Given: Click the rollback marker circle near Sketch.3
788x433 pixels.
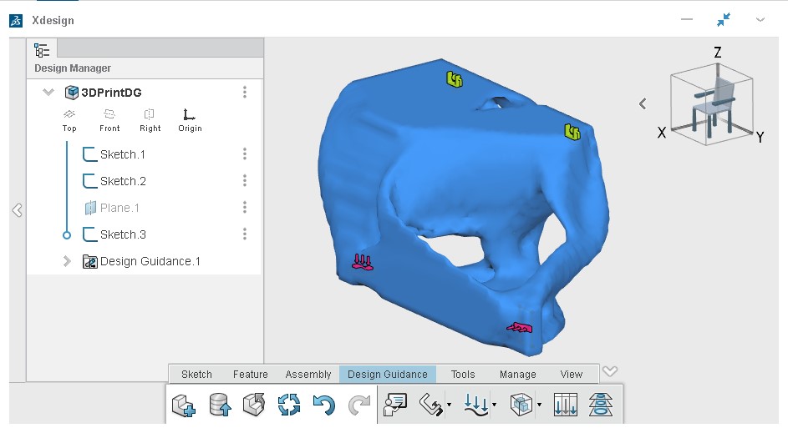Looking at the screenshot, I should pos(67,234).
